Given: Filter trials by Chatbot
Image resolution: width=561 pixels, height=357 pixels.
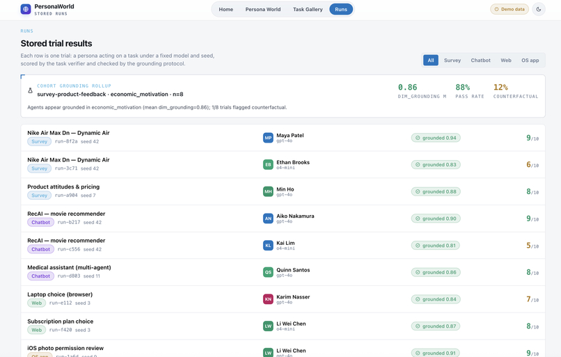Looking at the screenshot, I should [x=480, y=60].
